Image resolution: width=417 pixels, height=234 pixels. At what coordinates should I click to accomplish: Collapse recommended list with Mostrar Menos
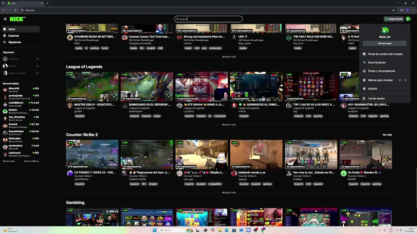pyautogui.click(x=31, y=161)
